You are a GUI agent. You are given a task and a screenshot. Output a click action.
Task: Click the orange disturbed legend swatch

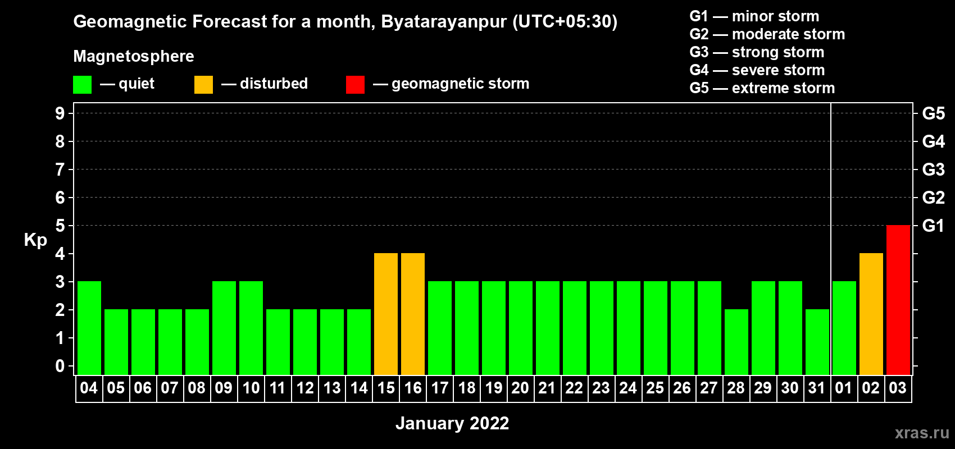point(204,85)
